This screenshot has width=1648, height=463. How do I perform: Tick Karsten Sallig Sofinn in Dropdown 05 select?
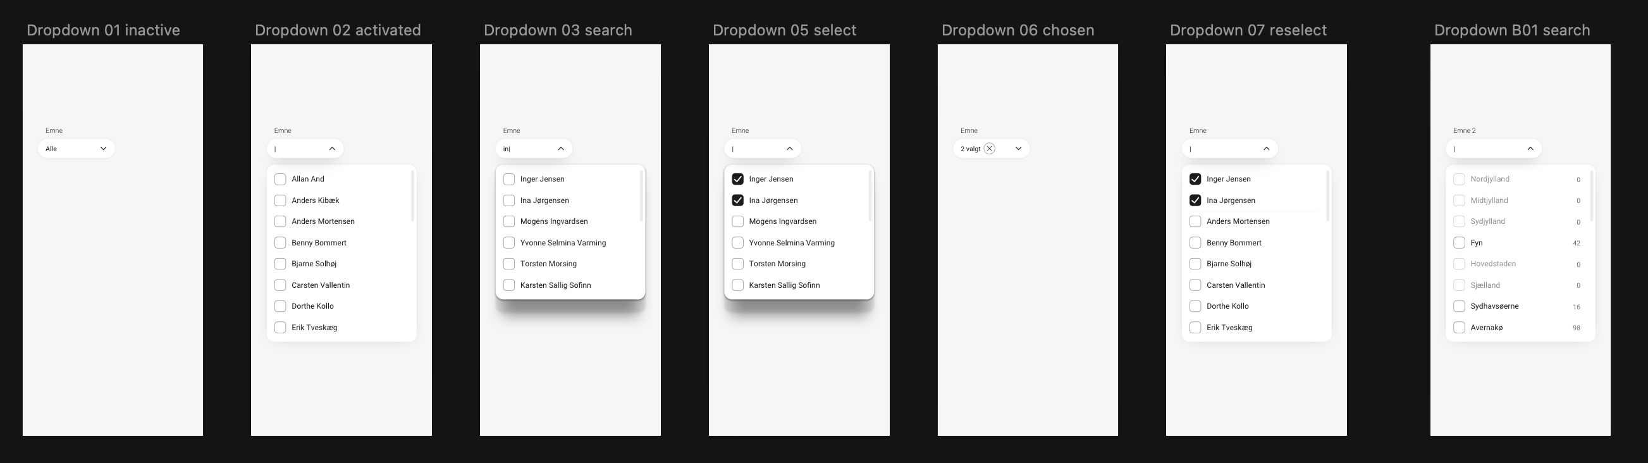(x=737, y=285)
